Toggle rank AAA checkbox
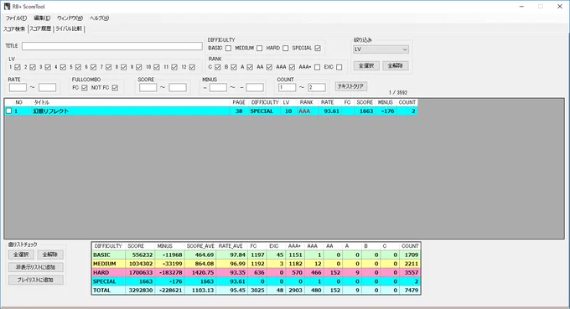This screenshot has height=309, width=570. point(292,67)
